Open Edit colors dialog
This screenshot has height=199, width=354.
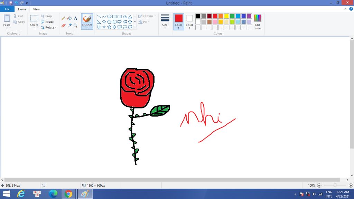tap(257, 22)
